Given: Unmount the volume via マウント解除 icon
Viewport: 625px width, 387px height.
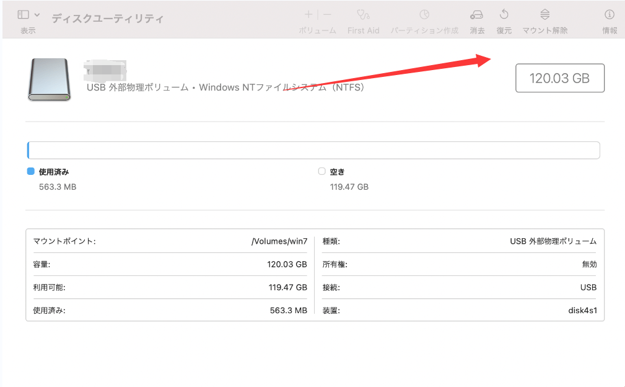Looking at the screenshot, I should point(543,19).
